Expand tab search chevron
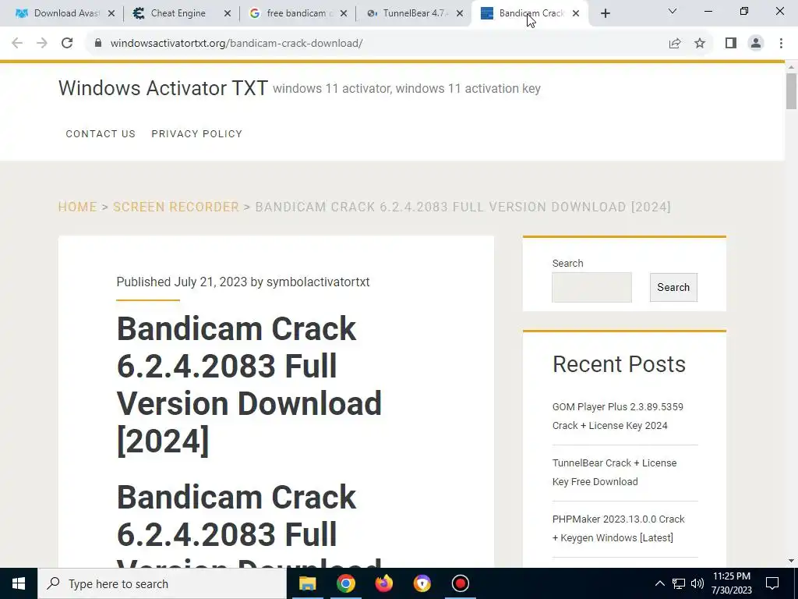The image size is (798, 599). pos(673,11)
